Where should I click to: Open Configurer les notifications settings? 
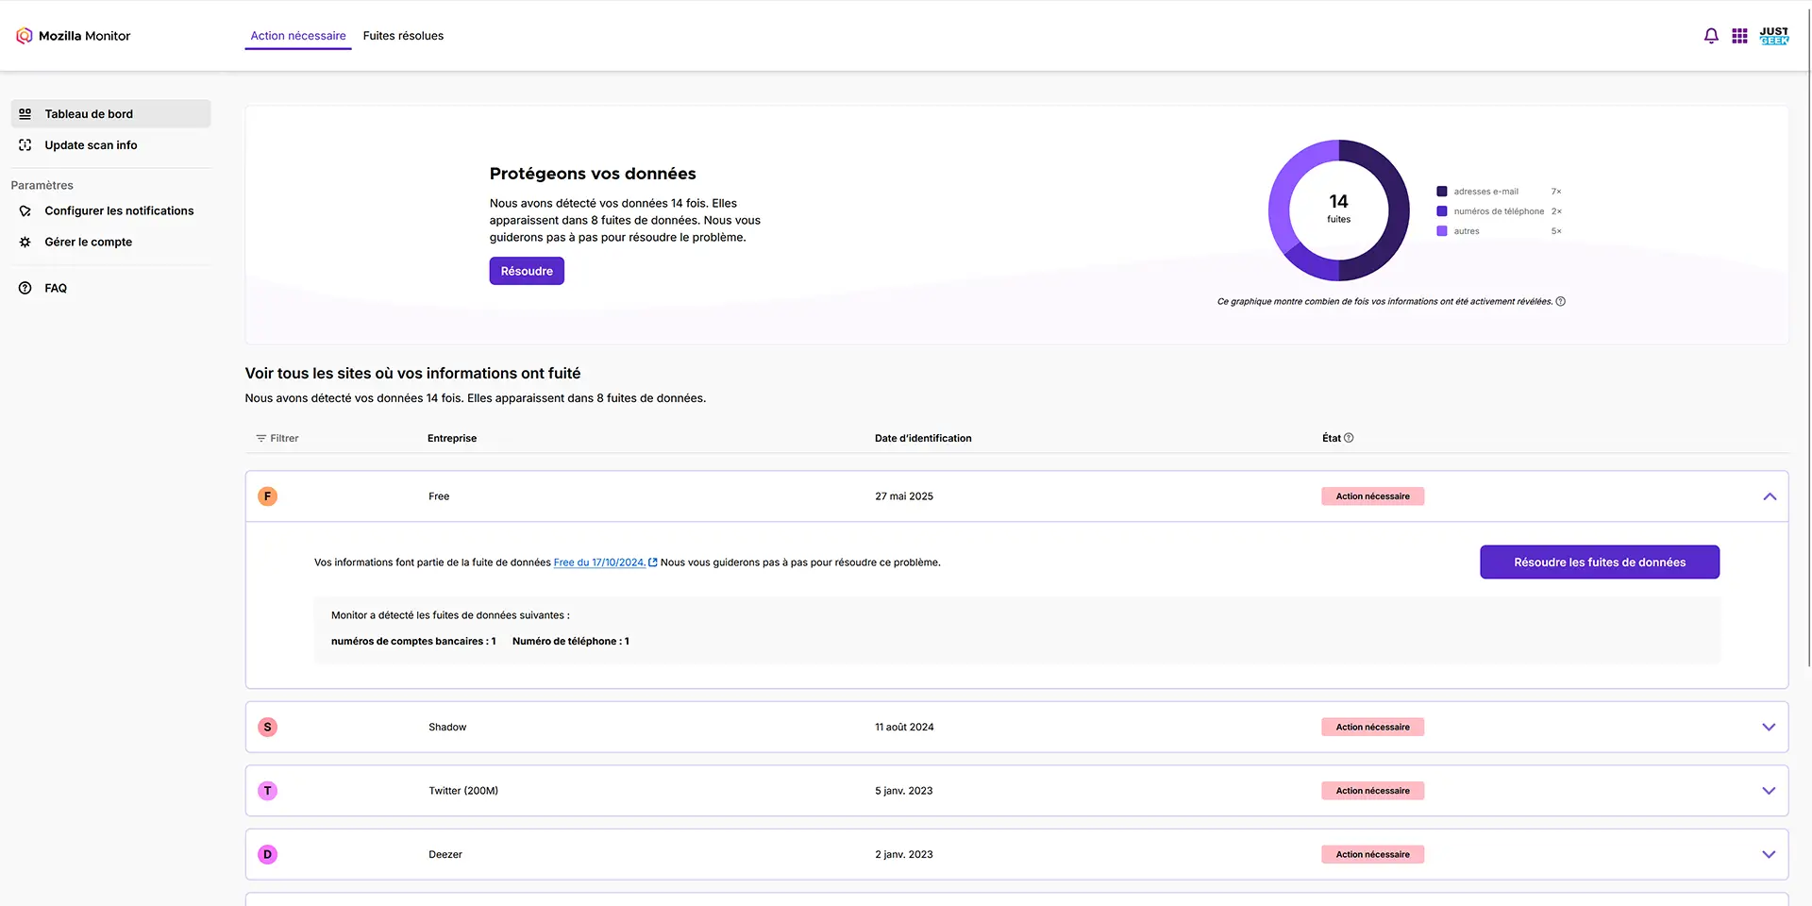[110, 211]
